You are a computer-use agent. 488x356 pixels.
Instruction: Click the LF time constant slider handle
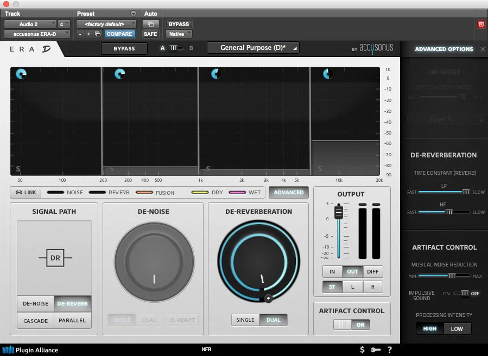[x=466, y=192]
